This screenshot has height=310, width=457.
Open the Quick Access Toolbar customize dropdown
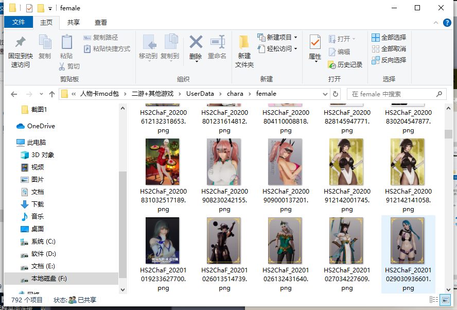coord(50,8)
